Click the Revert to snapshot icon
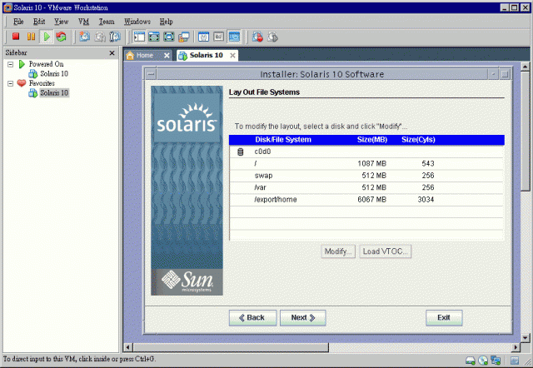 (x=100, y=37)
